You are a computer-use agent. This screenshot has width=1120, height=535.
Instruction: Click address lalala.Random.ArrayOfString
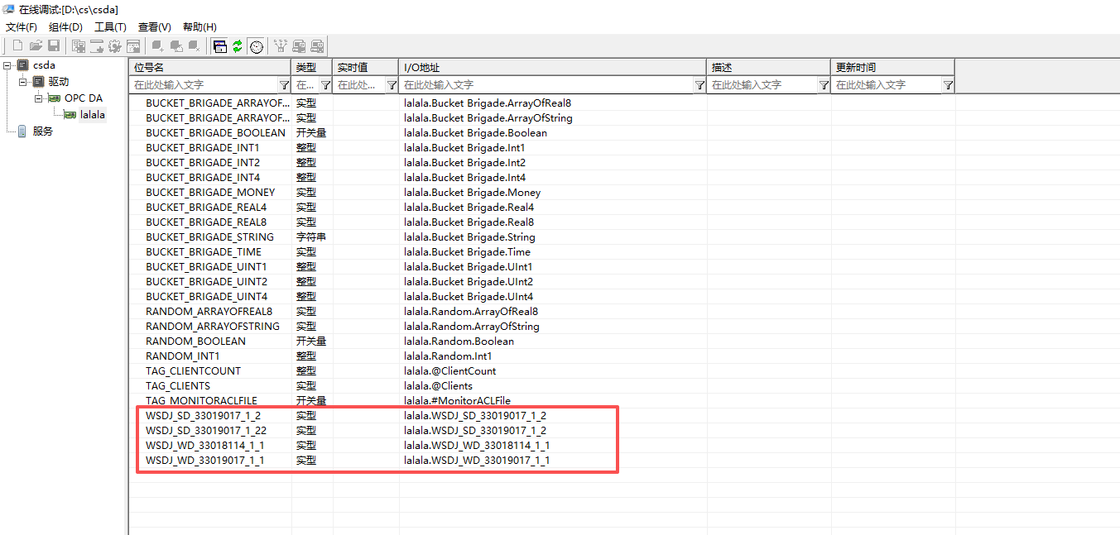click(x=471, y=327)
